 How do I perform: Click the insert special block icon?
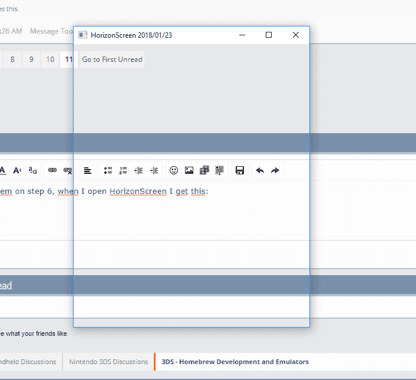tap(219, 170)
